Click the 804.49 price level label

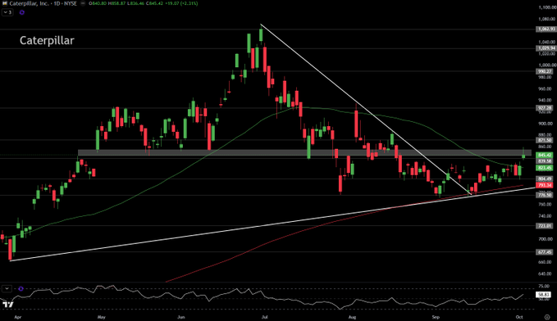[x=545, y=179]
